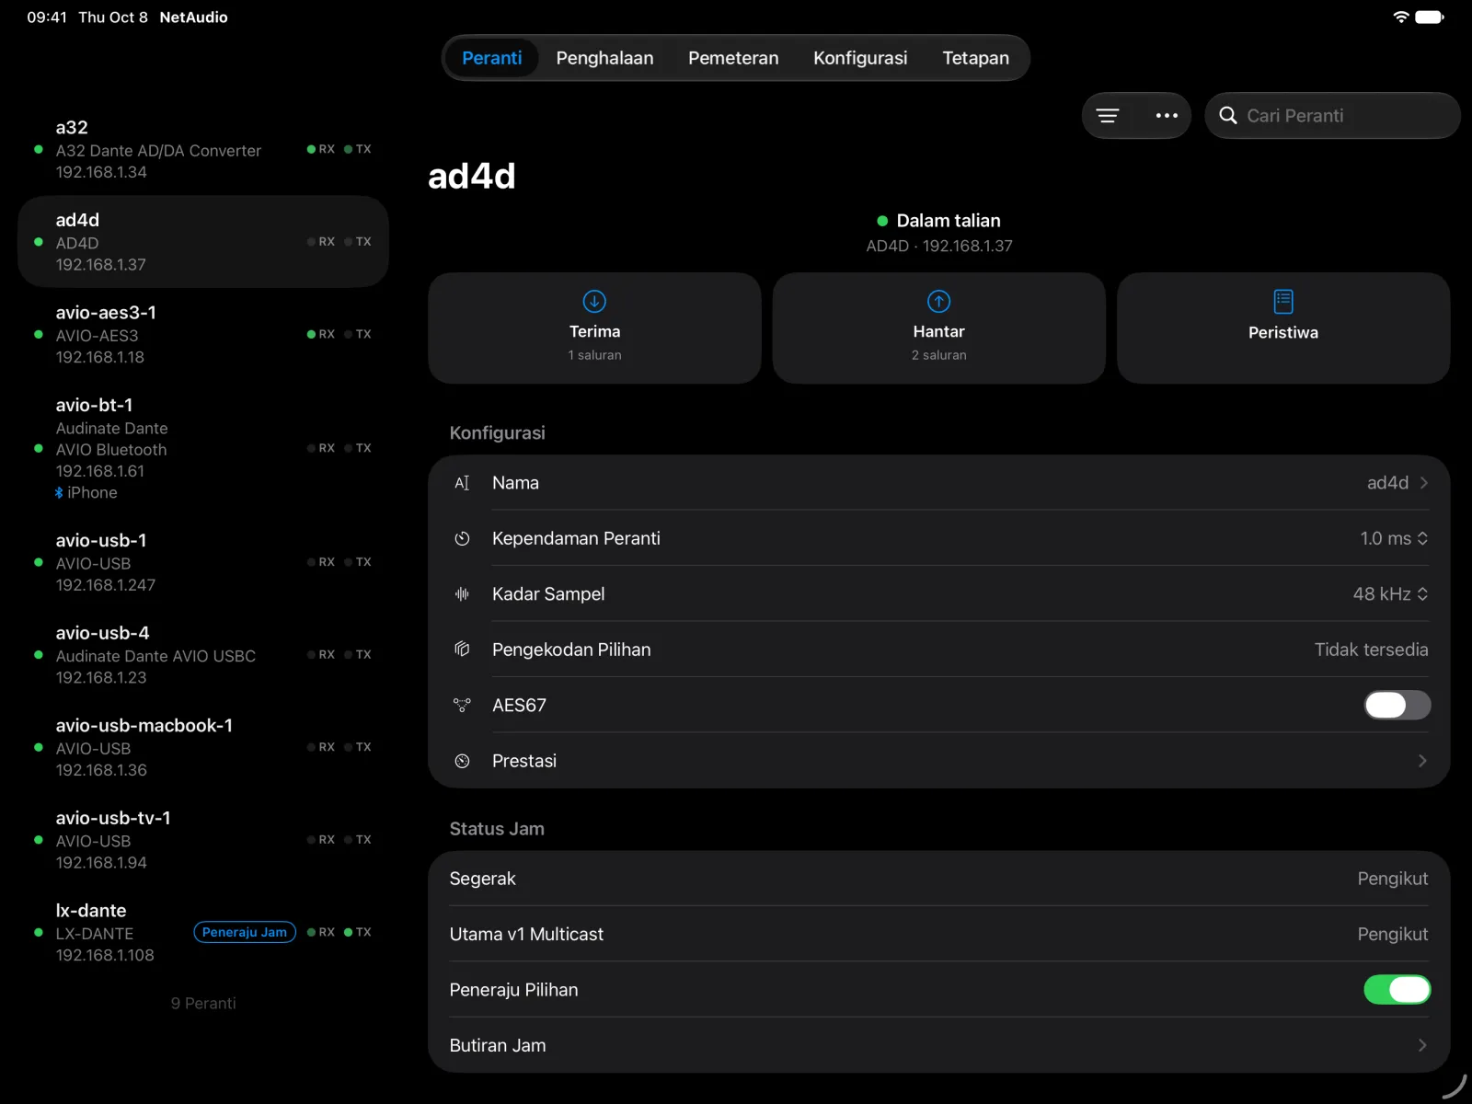Click the AES67 network nodes icon

tap(462, 706)
